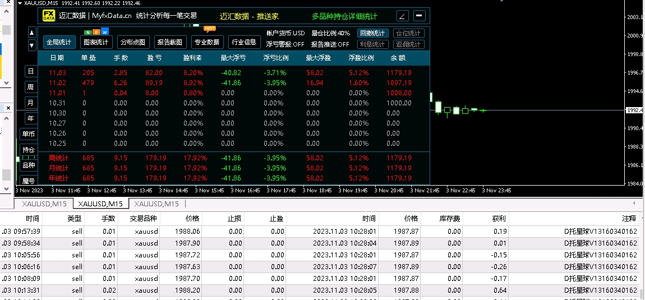Click the 报告截图 report screenshot button
The image size is (645, 300).
(x=171, y=42)
